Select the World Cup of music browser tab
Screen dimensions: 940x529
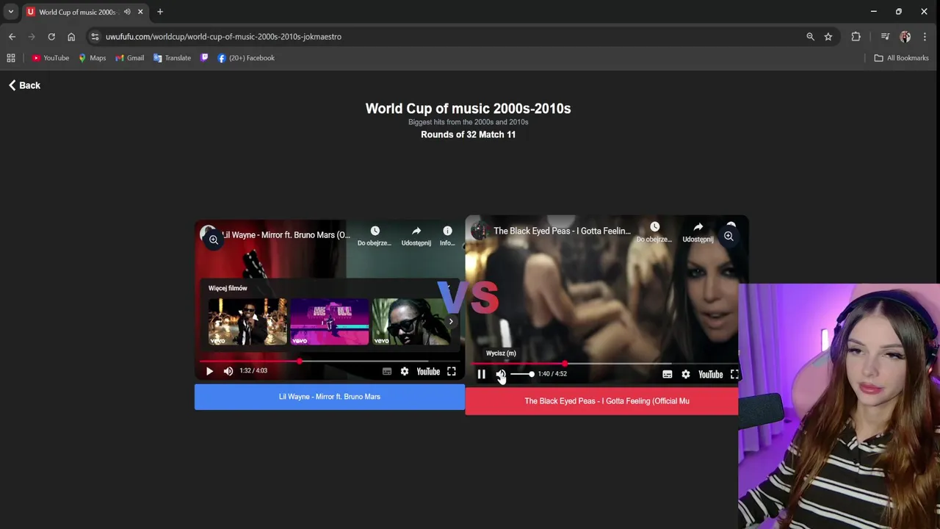tap(77, 12)
